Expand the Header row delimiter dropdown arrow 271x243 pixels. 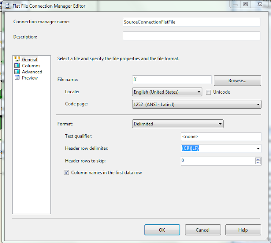(x=258, y=149)
